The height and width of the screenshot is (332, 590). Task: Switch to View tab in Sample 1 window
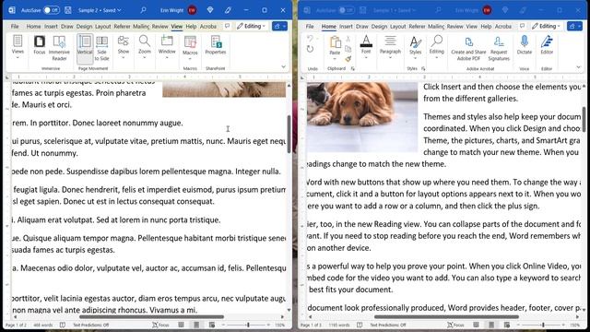tap(471, 27)
